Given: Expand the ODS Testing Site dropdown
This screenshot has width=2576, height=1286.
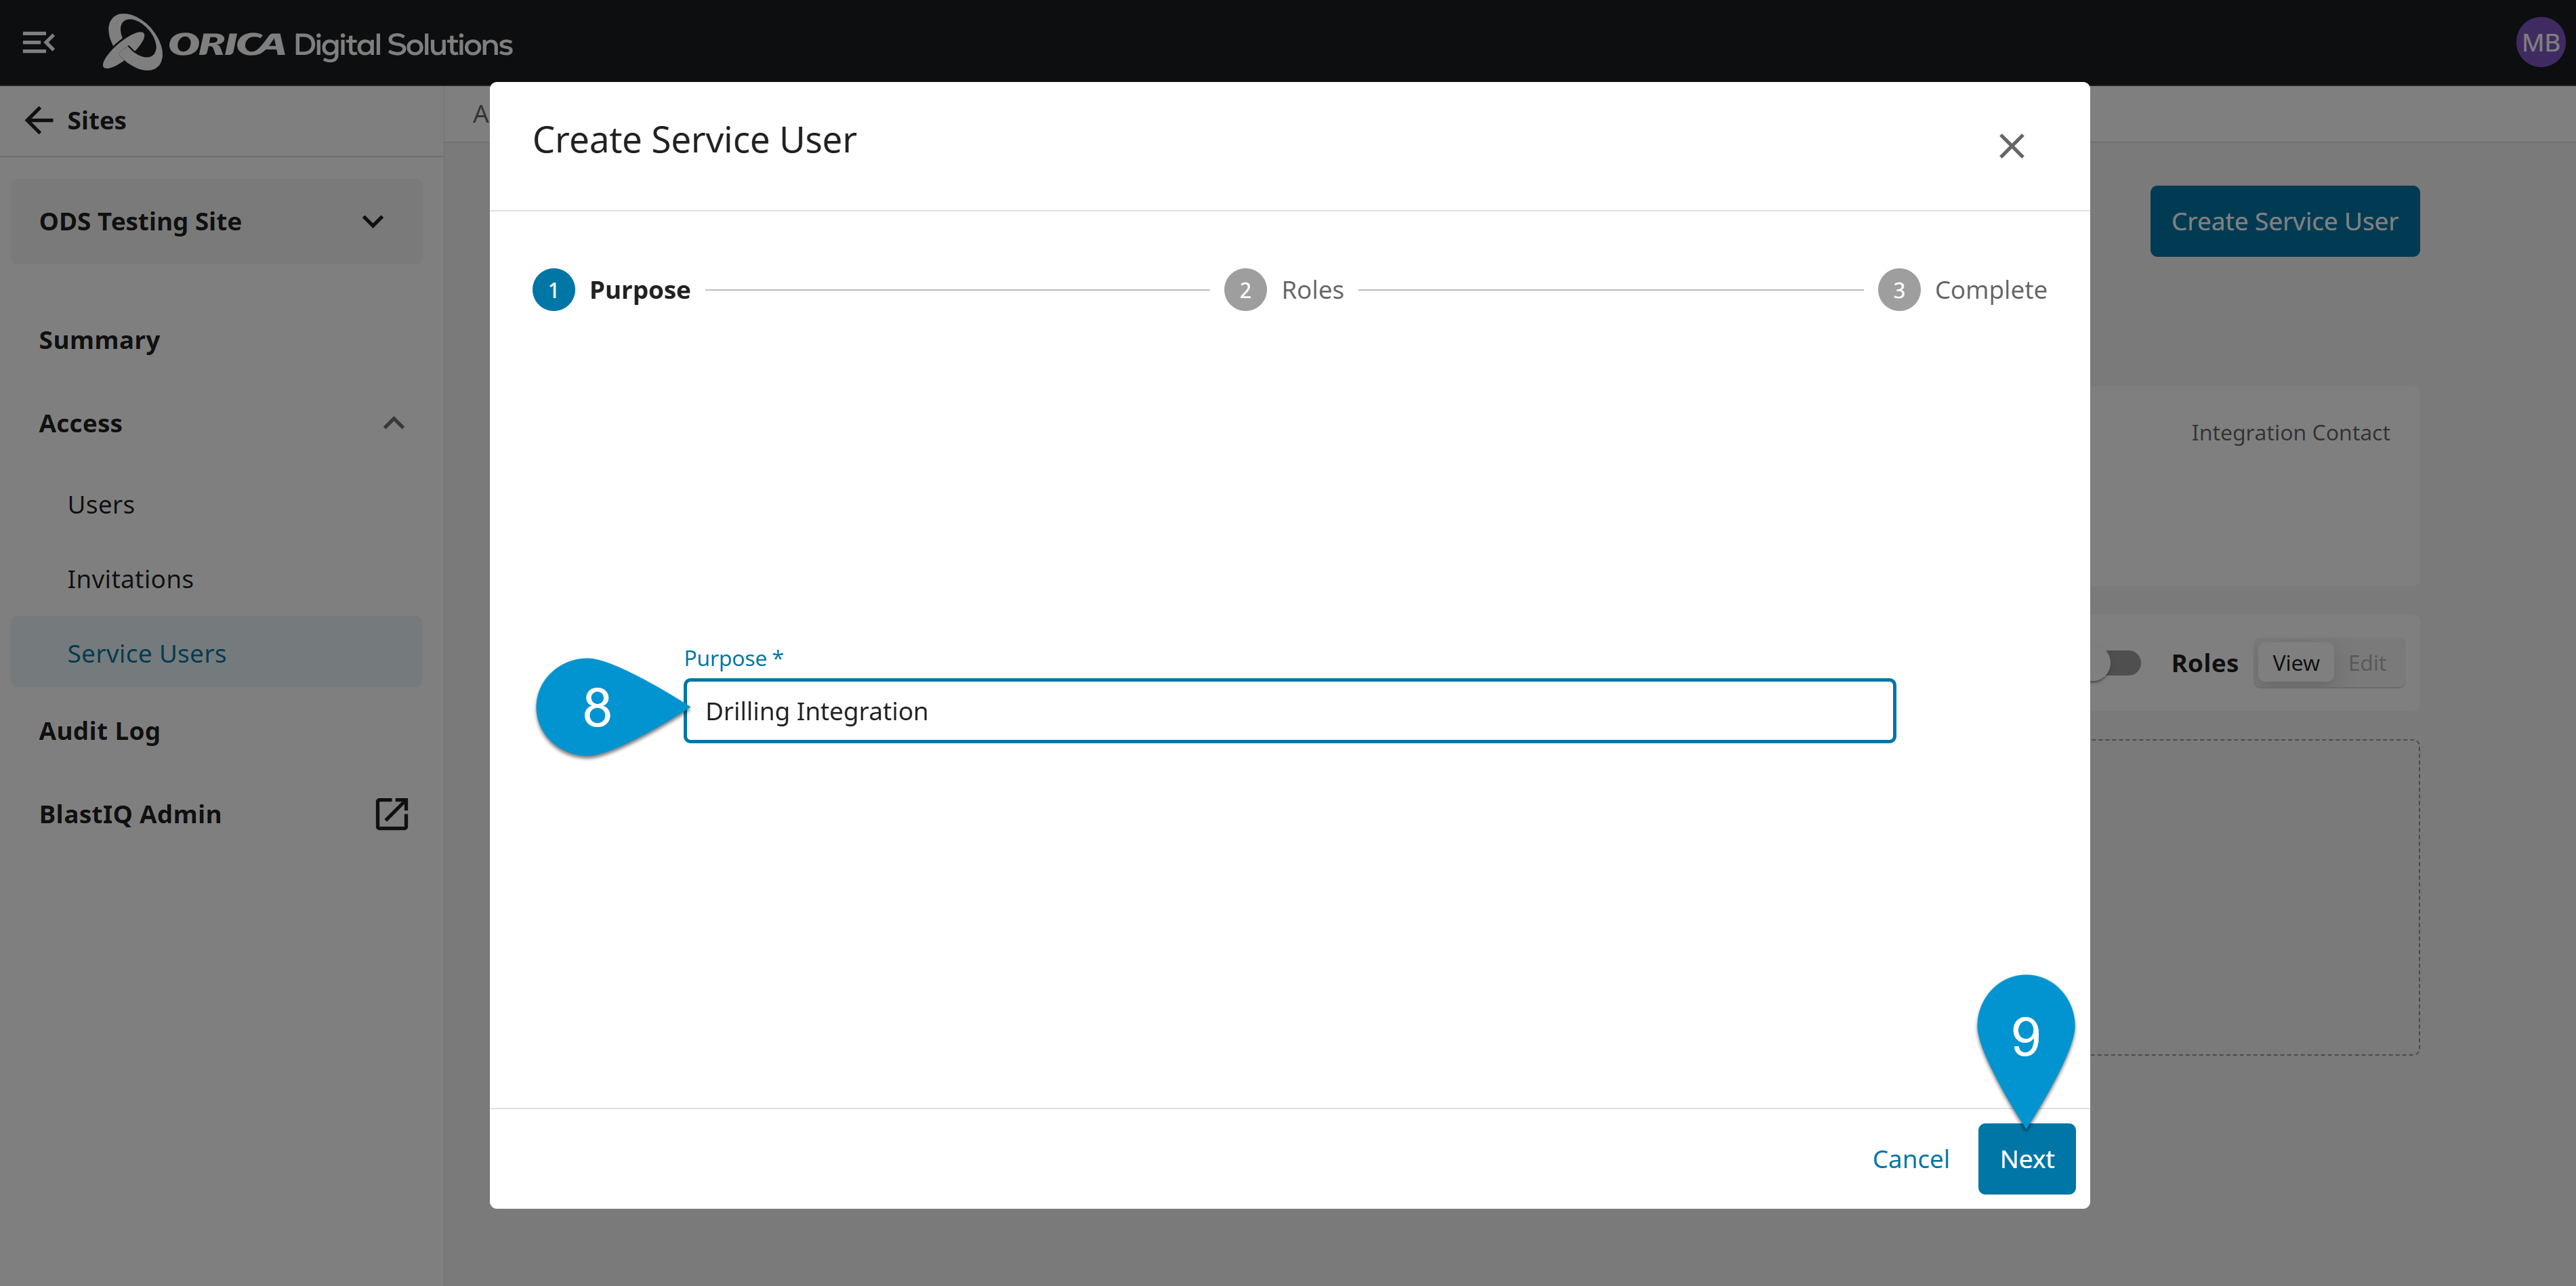Looking at the screenshot, I should tap(216, 221).
